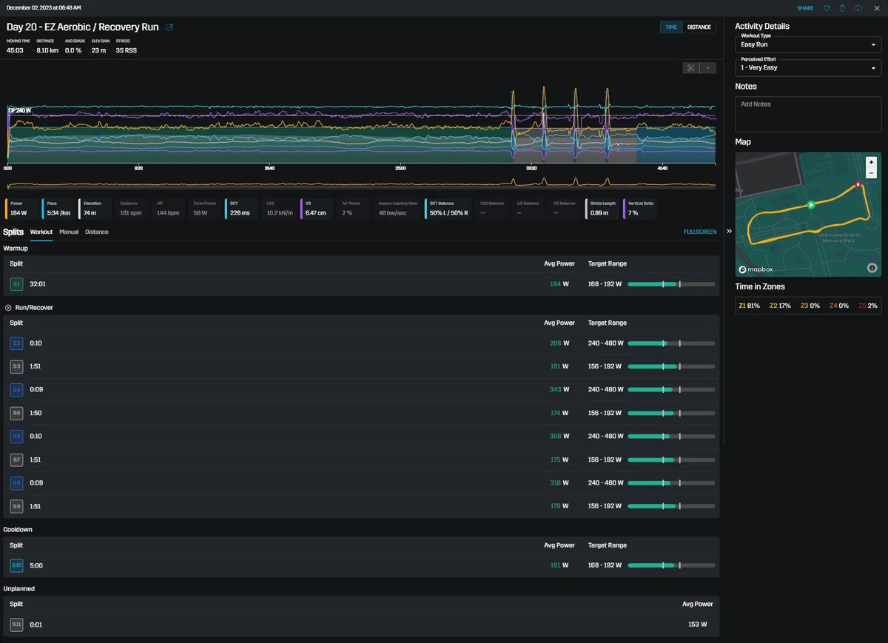This screenshot has width=888, height=643.
Task: Click the trash delete activity icon
Action: pos(842,8)
